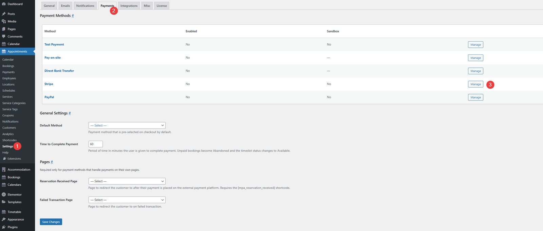Open Service Tags submenu item
The image size is (543, 231).
click(10, 109)
